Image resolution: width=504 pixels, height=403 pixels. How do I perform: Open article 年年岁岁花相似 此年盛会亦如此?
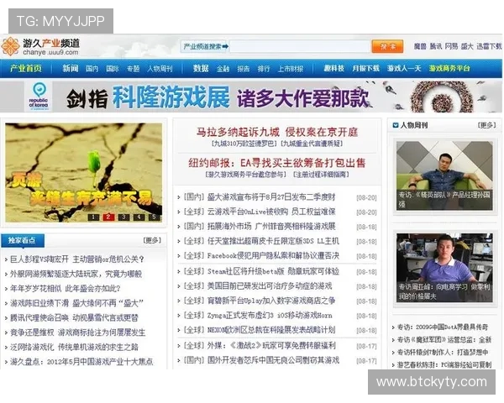66,289
